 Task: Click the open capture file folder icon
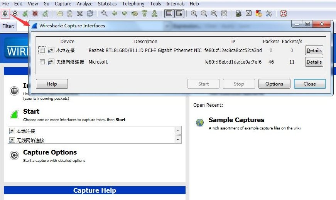click(60, 13)
